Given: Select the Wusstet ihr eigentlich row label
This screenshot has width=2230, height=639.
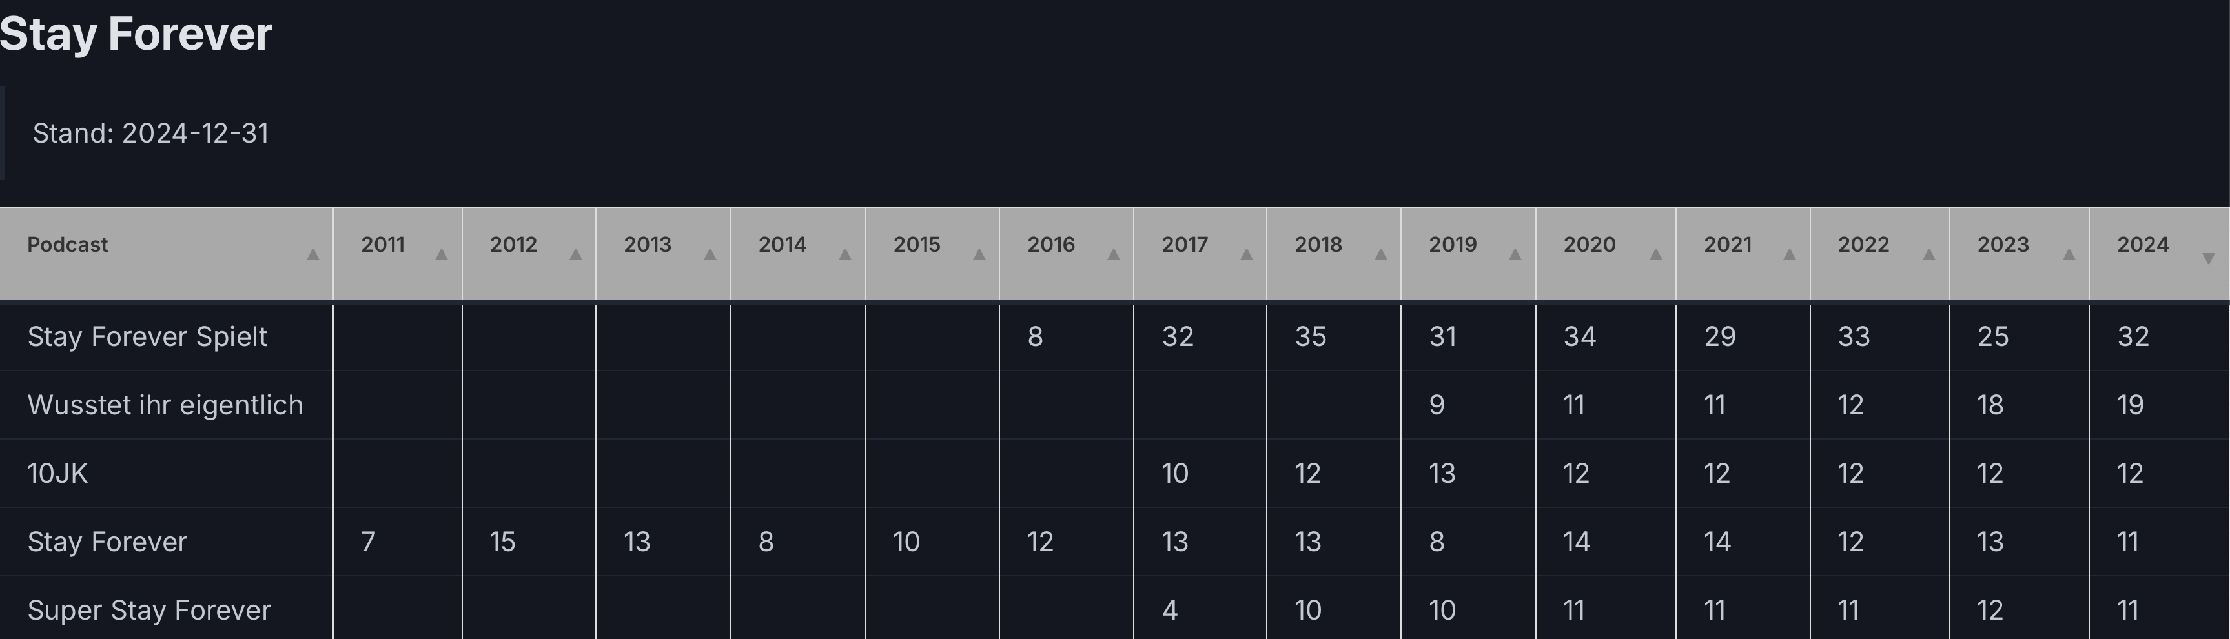Looking at the screenshot, I should 165,405.
